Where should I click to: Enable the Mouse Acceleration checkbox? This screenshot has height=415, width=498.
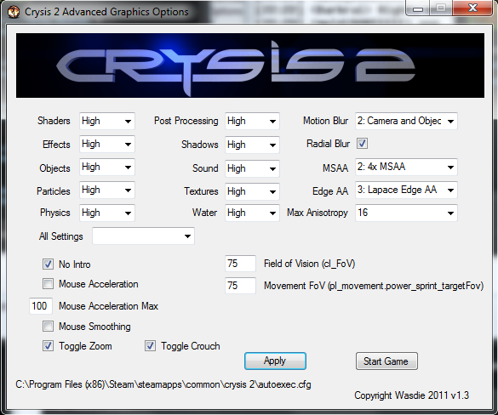coord(48,284)
